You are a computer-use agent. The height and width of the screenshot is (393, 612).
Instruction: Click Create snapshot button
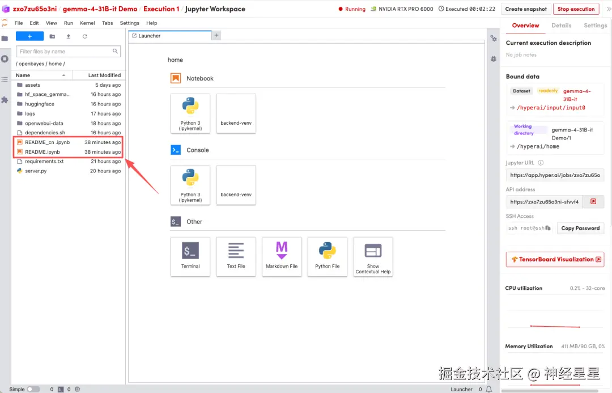(x=526, y=9)
